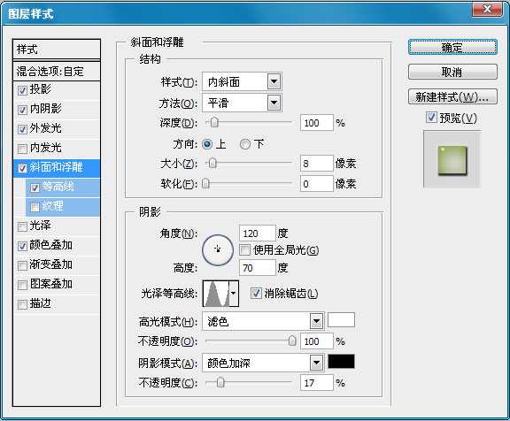Click the angle dial control
Screen dimensions: 510x421
(218, 249)
